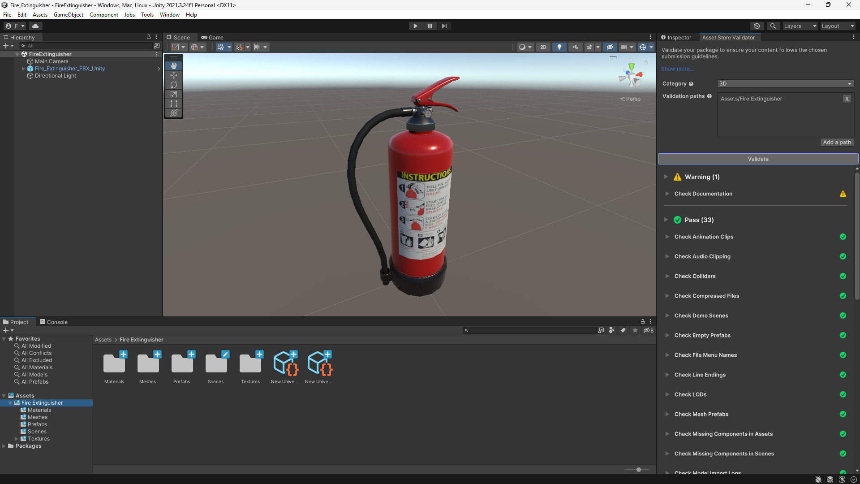Select Directional Light in Hierarchy

[56, 76]
